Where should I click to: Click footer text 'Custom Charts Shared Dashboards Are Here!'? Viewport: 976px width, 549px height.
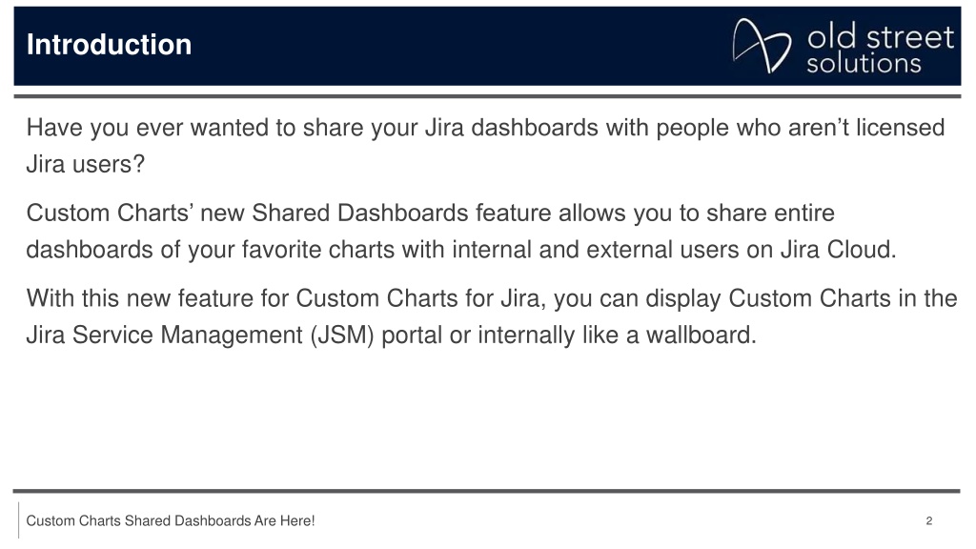(171, 521)
